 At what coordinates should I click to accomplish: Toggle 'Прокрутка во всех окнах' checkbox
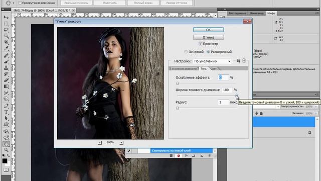(x=20, y=3)
